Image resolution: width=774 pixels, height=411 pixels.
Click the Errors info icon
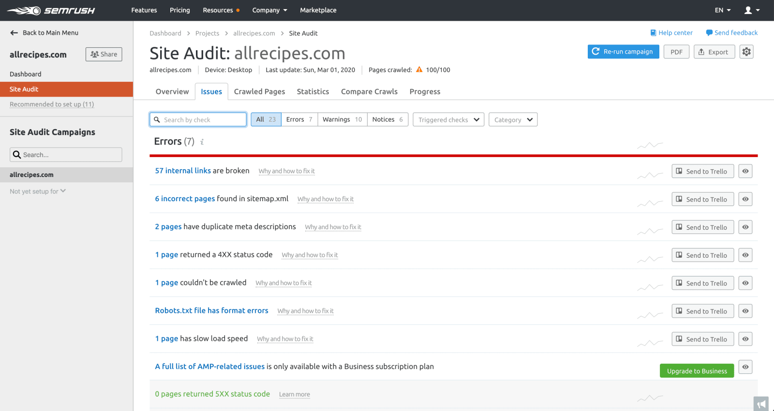coord(202,142)
